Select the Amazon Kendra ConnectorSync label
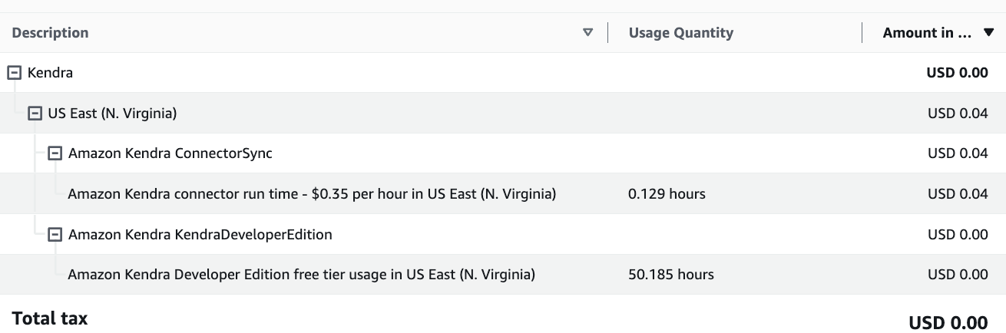Viewport: 1006px width, 333px height. point(170,153)
